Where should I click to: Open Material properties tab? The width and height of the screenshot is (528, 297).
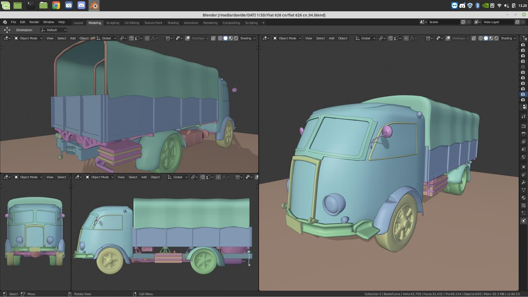point(523,198)
